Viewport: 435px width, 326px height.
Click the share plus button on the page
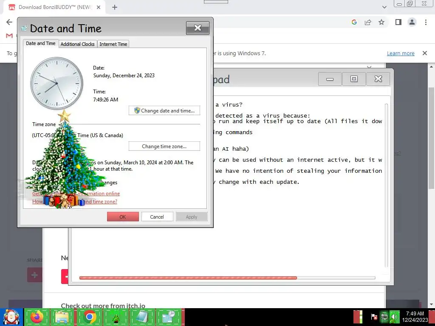[x=35, y=275]
